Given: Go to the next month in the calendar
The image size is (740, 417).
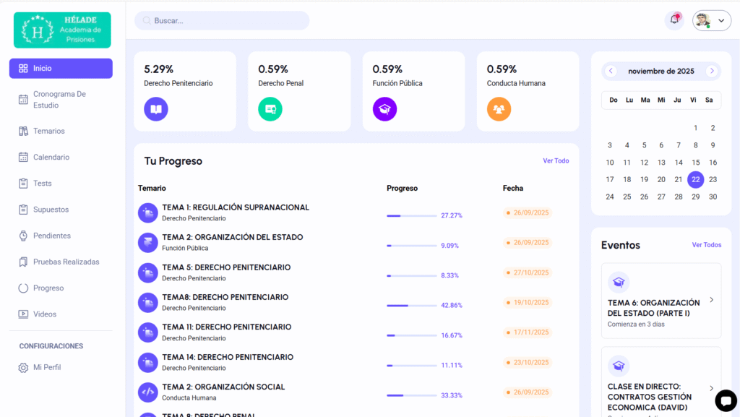Looking at the screenshot, I should [x=713, y=71].
